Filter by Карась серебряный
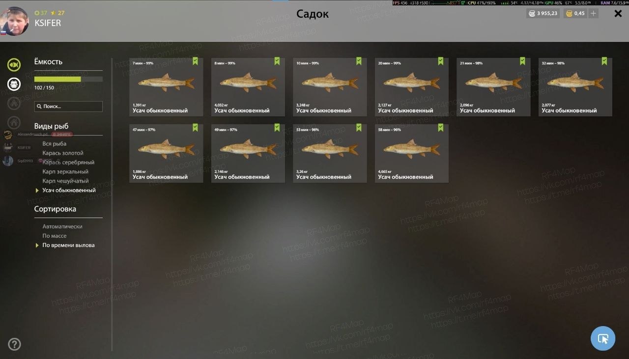Viewport: 629px width, 359px height. 68,163
